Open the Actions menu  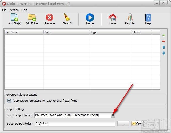[x=14, y=10]
